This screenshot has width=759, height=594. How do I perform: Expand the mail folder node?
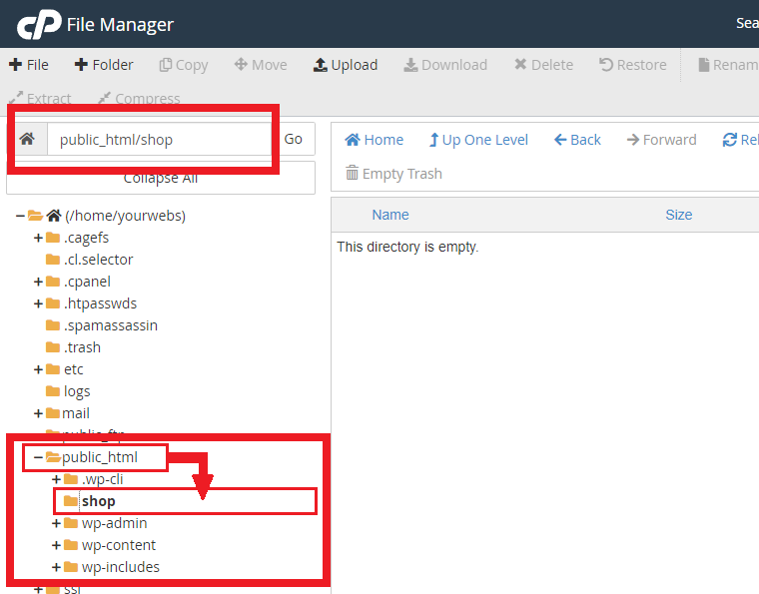coord(38,413)
